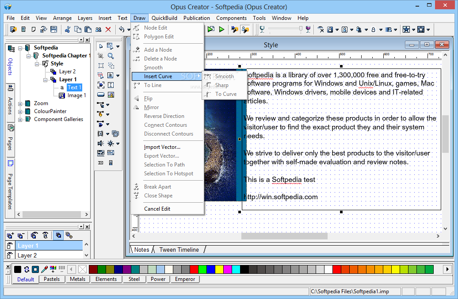Click the Find binoculars-style people icon
The width and height of the screenshot is (458, 299).
click(x=98, y=29)
